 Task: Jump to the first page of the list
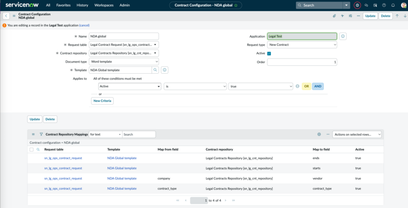[x=177, y=200]
